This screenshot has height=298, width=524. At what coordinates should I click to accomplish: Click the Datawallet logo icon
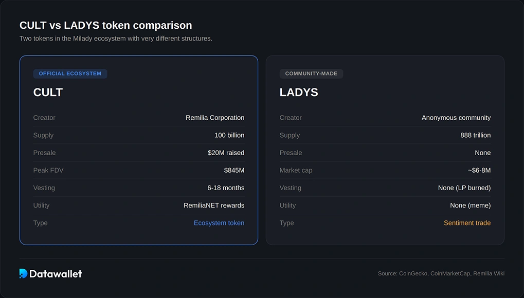tap(23, 274)
